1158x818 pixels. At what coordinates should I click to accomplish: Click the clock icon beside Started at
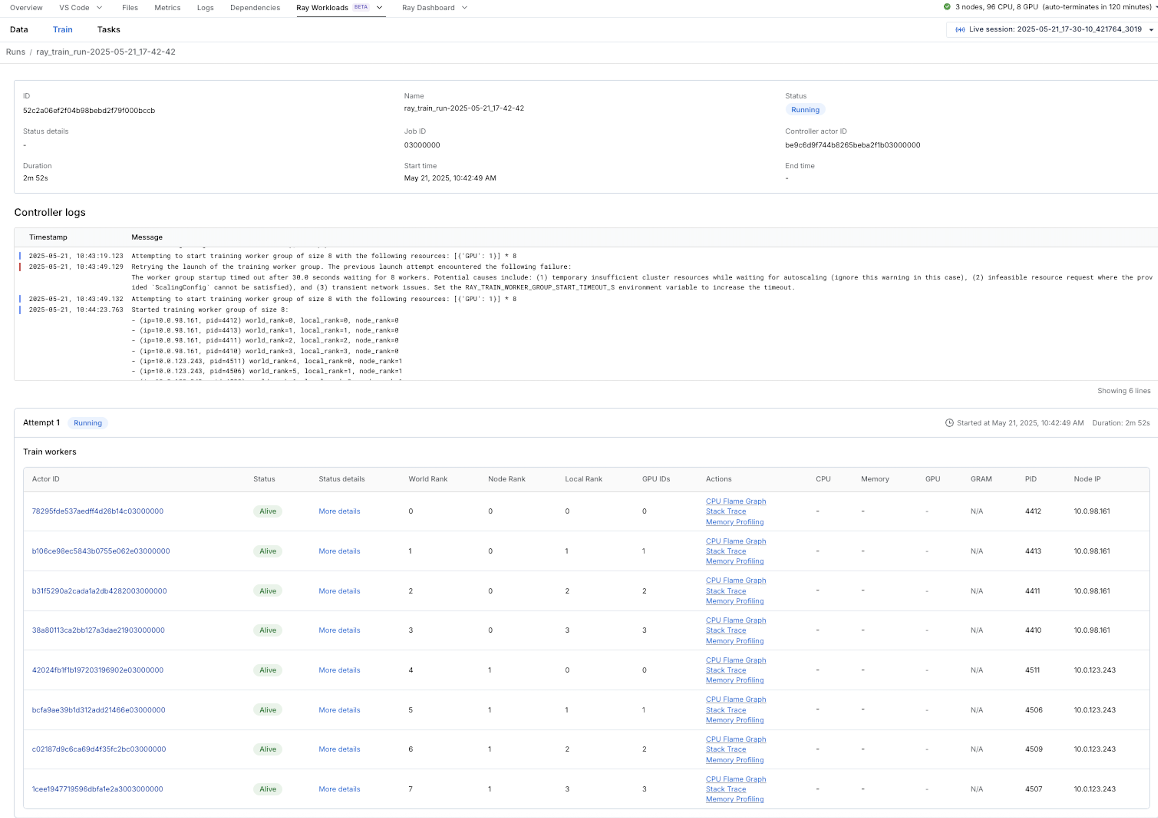tap(949, 423)
